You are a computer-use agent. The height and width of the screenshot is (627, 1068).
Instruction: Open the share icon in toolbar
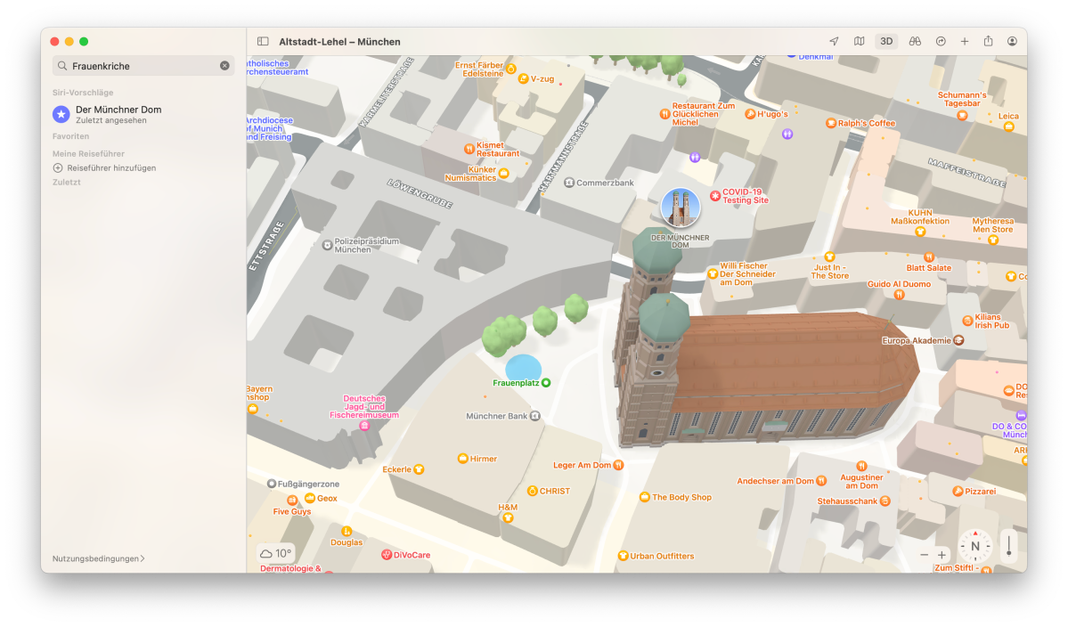[989, 41]
